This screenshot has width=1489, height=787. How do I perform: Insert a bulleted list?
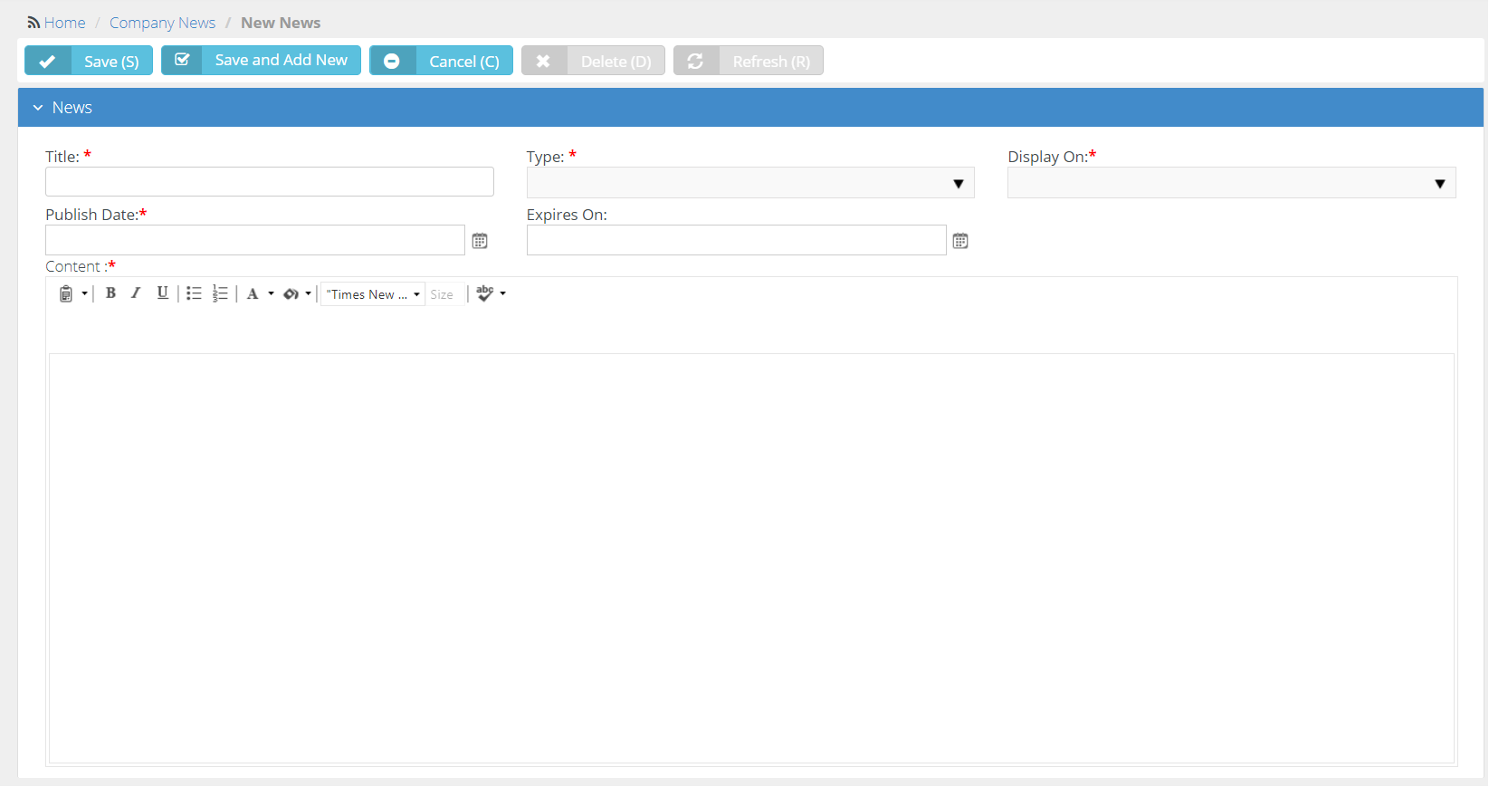[194, 293]
